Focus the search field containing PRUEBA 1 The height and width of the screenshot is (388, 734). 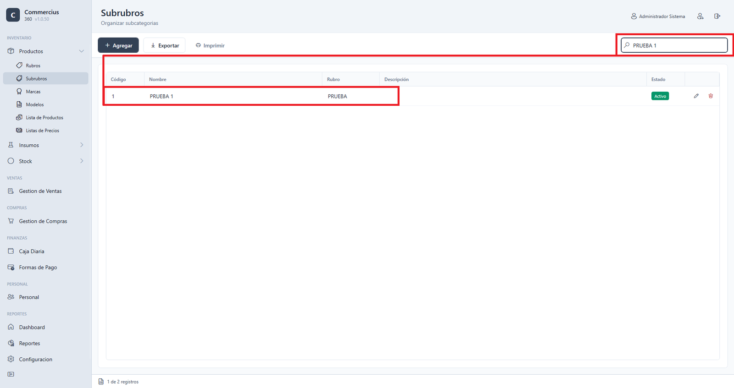[x=674, y=45]
